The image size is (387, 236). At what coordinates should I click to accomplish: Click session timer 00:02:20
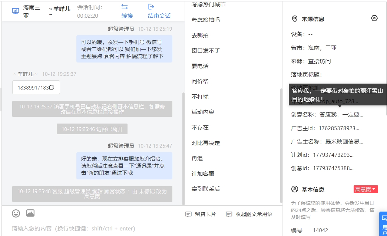pyautogui.click(x=87, y=16)
